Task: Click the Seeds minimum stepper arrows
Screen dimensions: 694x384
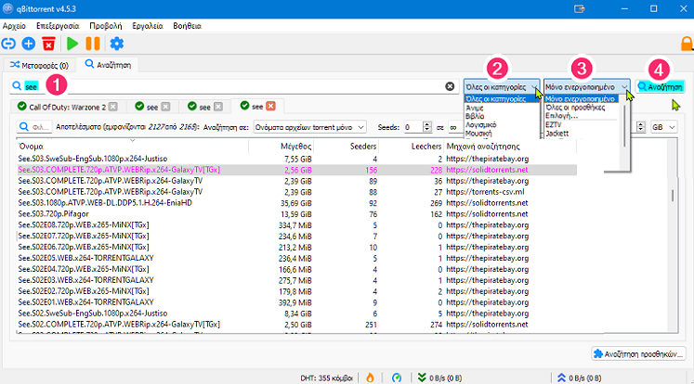Action: tap(426, 127)
